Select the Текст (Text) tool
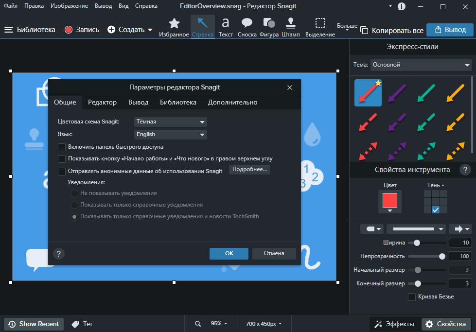The width and height of the screenshot is (476, 332). 226,27
